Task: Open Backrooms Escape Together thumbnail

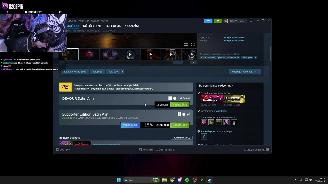Action: tap(234, 99)
